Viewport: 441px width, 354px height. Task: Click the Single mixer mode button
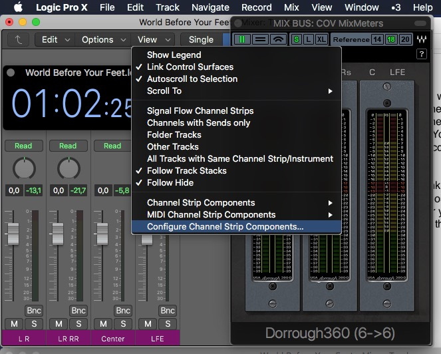point(201,40)
